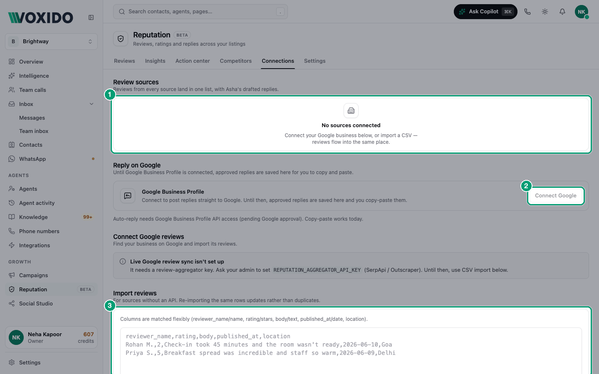The height and width of the screenshot is (374, 599).
Task: Open the Action center tab
Action: tap(193, 61)
